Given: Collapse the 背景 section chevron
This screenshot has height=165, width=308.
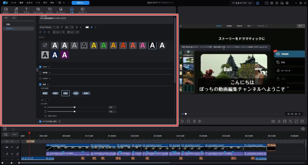Looking at the screenshot, I should (48, 84).
